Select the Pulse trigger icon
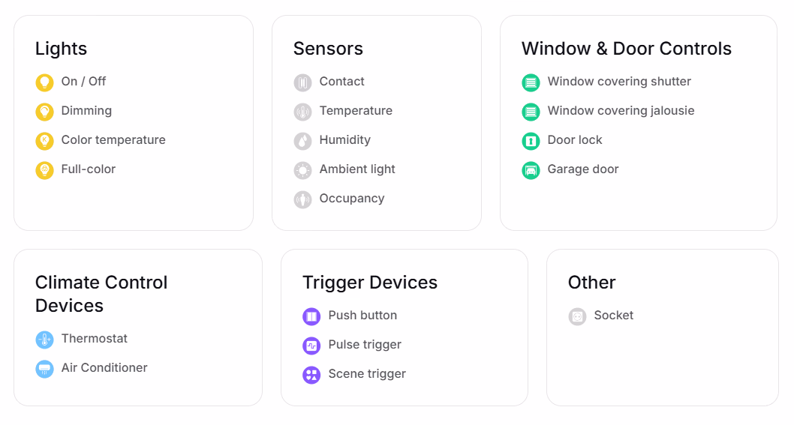This screenshot has width=794, height=425. pos(311,346)
